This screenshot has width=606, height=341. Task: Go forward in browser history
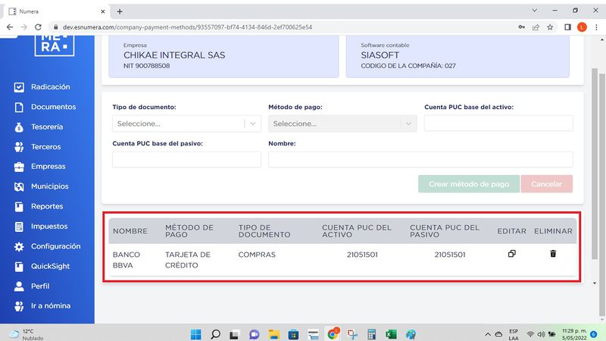tap(24, 27)
